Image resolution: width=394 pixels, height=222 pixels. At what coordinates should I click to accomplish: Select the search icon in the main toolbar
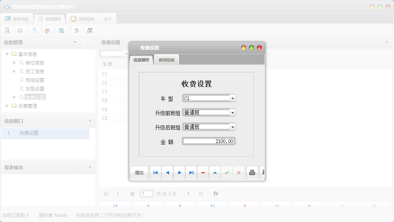pyautogui.click(x=7, y=30)
